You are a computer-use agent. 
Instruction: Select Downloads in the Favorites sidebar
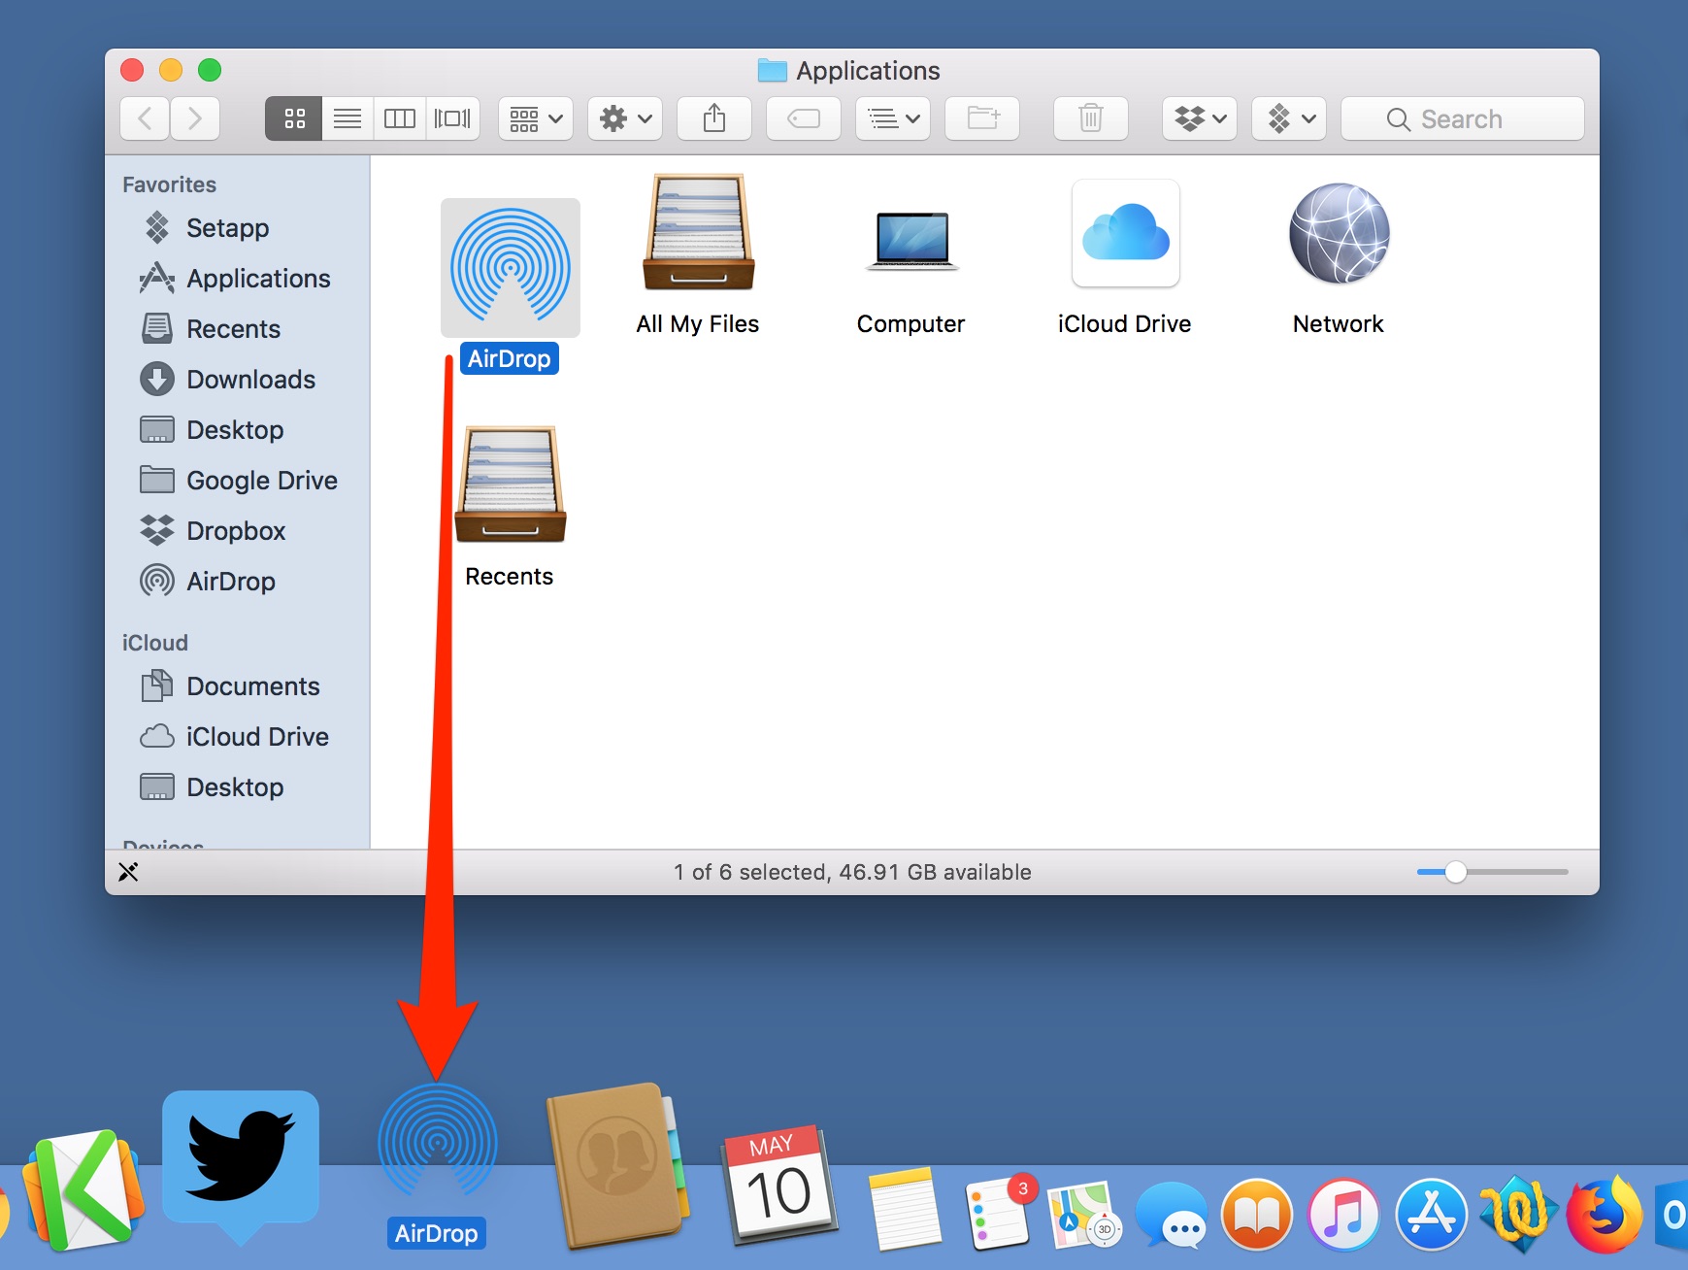click(250, 380)
